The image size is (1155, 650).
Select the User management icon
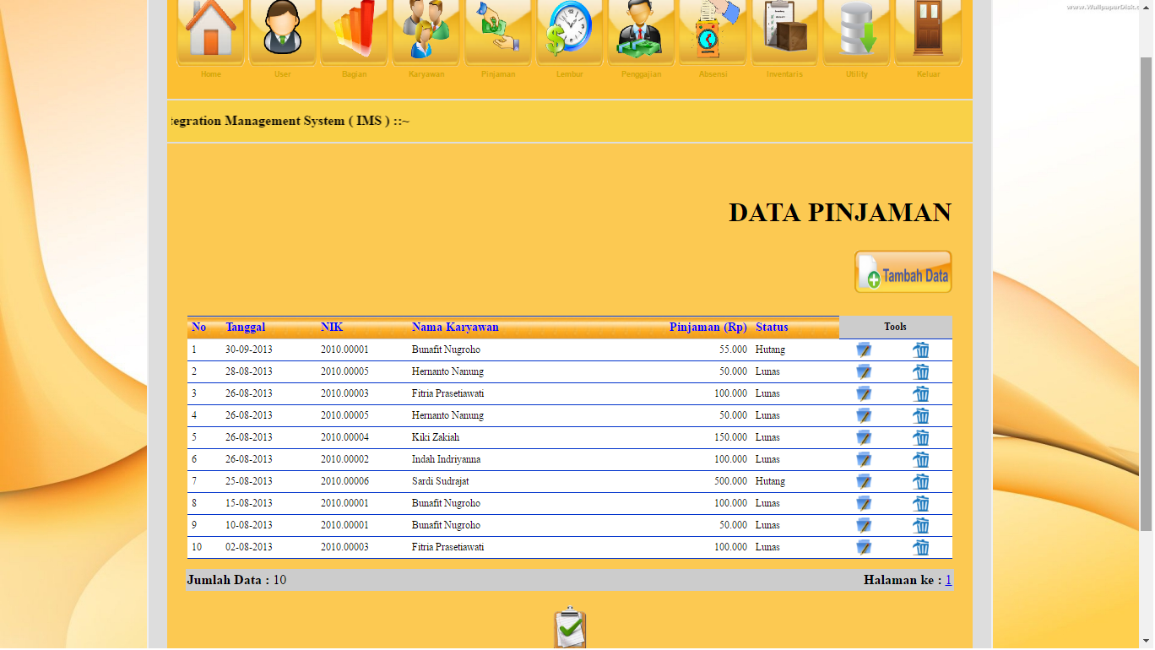282,32
